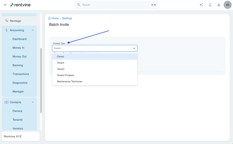Click the Contact Type dropdown arrow

[134, 48]
